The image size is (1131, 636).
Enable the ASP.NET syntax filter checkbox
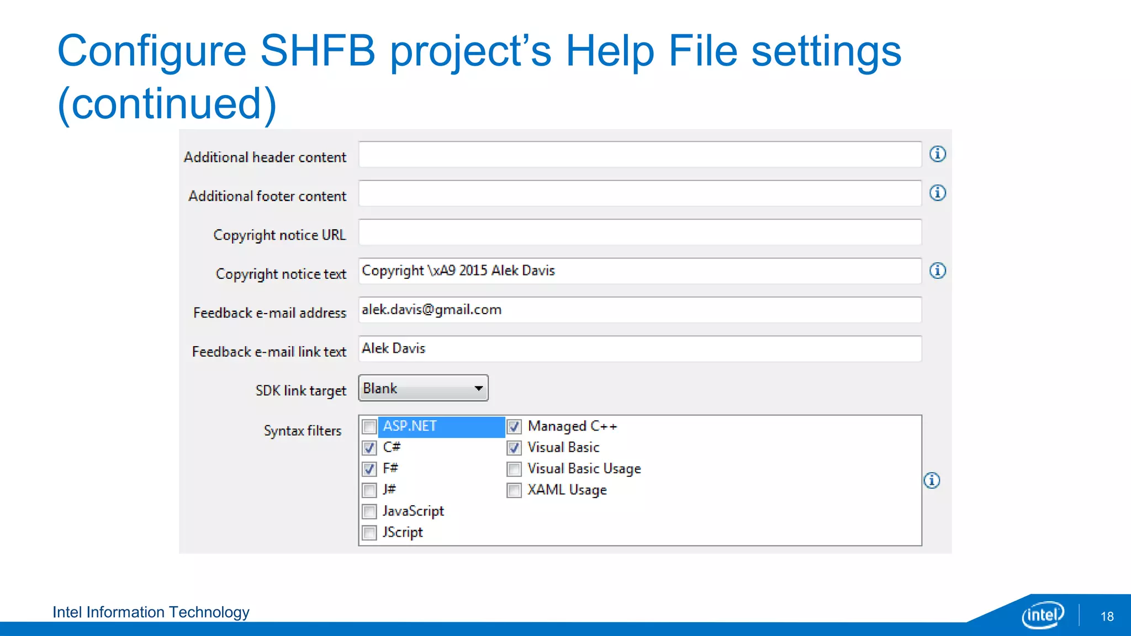tap(369, 426)
